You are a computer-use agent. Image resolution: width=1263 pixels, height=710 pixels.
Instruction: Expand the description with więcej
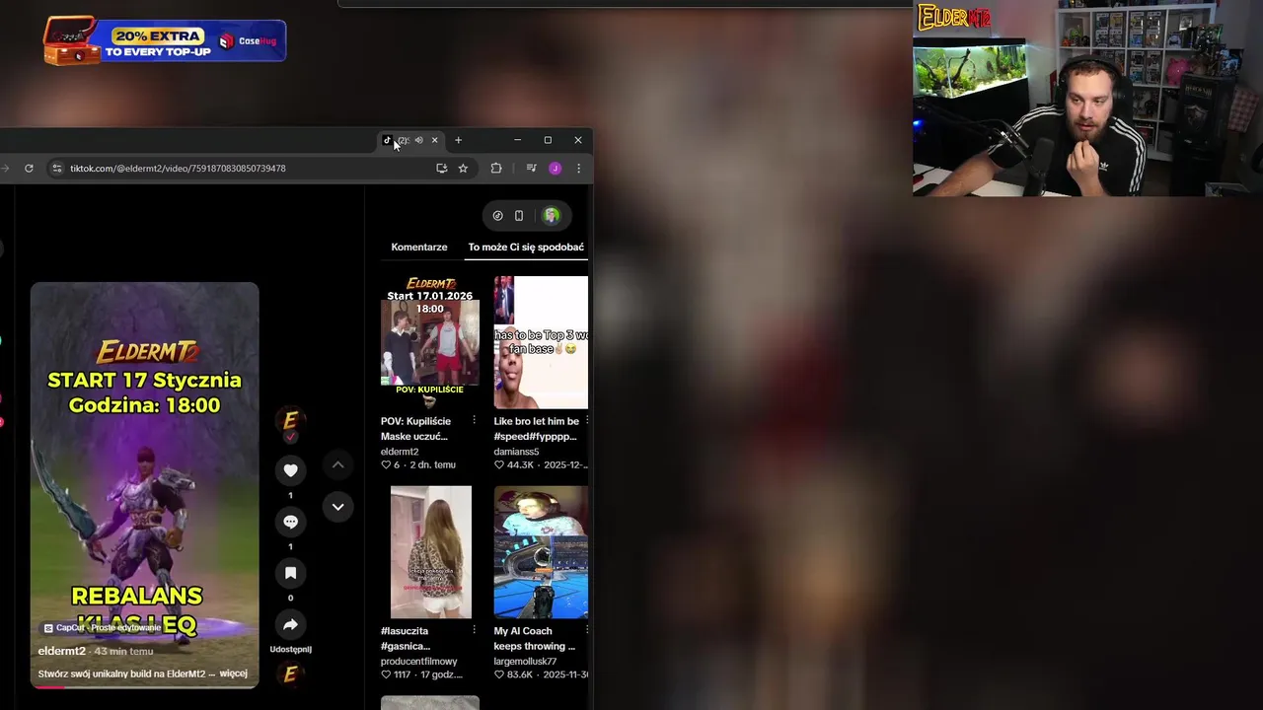point(233,674)
